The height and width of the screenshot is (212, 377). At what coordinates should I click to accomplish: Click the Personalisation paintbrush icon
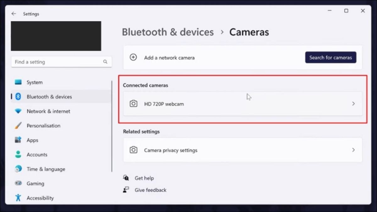pyautogui.click(x=18, y=126)
